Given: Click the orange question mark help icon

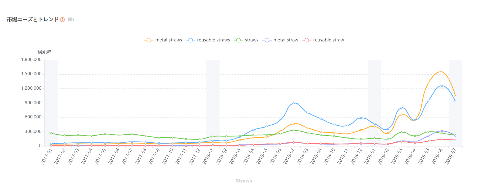Looking at the screenshot, I should coord(62,20).
